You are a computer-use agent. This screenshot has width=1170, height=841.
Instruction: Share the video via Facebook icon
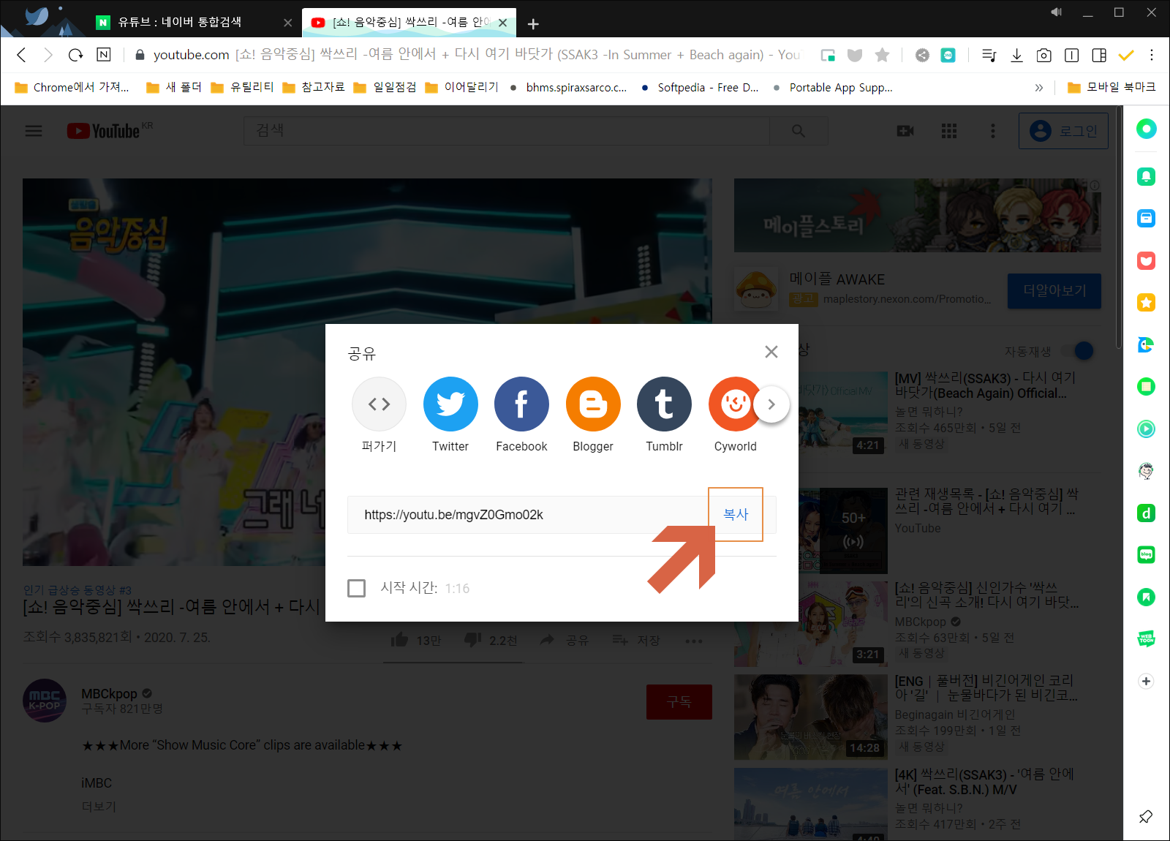pos(521,404)
